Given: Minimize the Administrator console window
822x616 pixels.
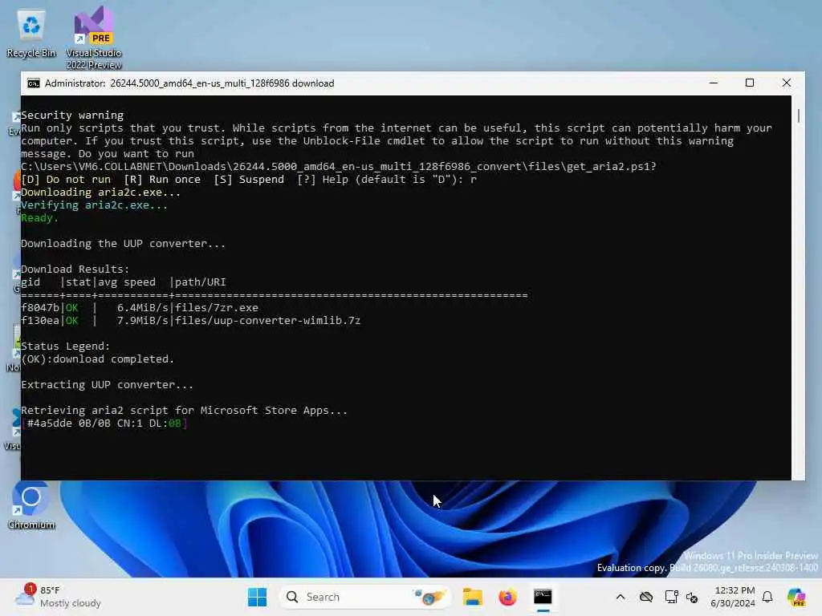Looking at the screenshot, I should [714, 83].
